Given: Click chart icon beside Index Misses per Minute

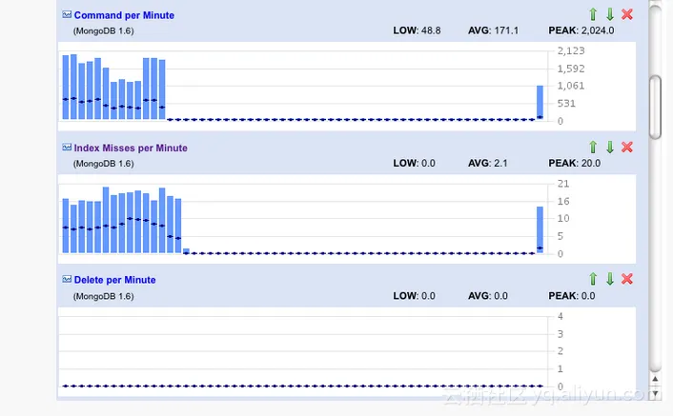Looking at the screenshot, I should pos(67,148).
